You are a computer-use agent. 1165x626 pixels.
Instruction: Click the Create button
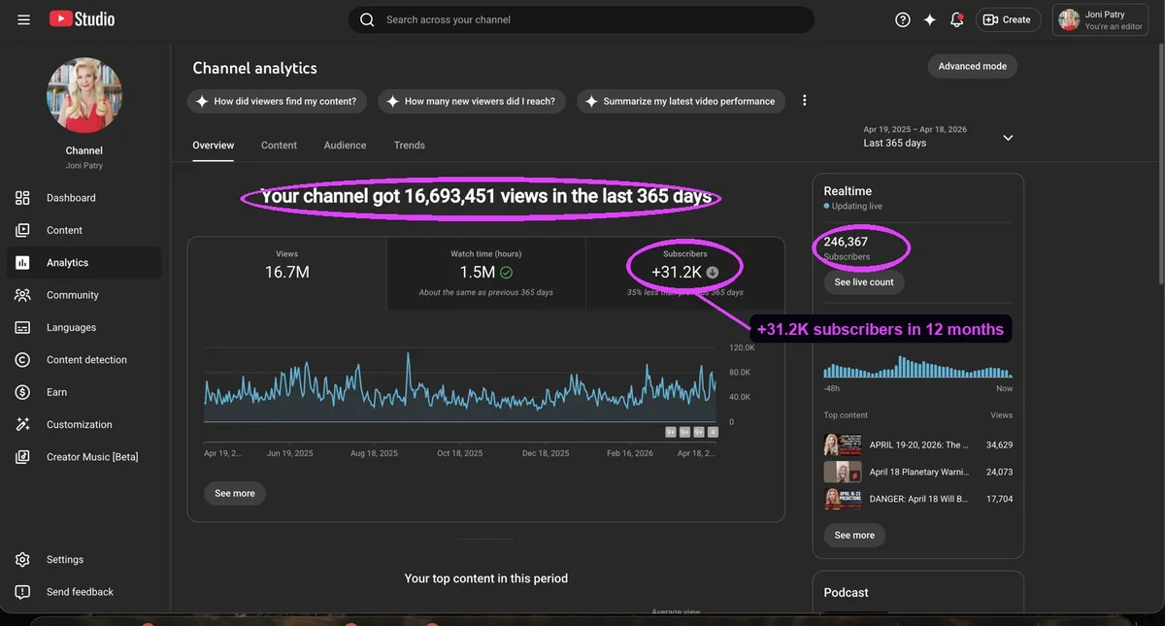pos(1009,19)
